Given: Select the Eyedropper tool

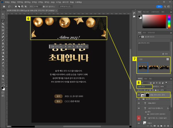Looking at the screenshot, I should pyautogui.click(x=3, y=33).
